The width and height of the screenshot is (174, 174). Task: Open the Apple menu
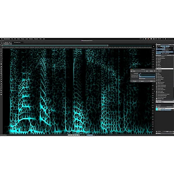click(2, 39)
